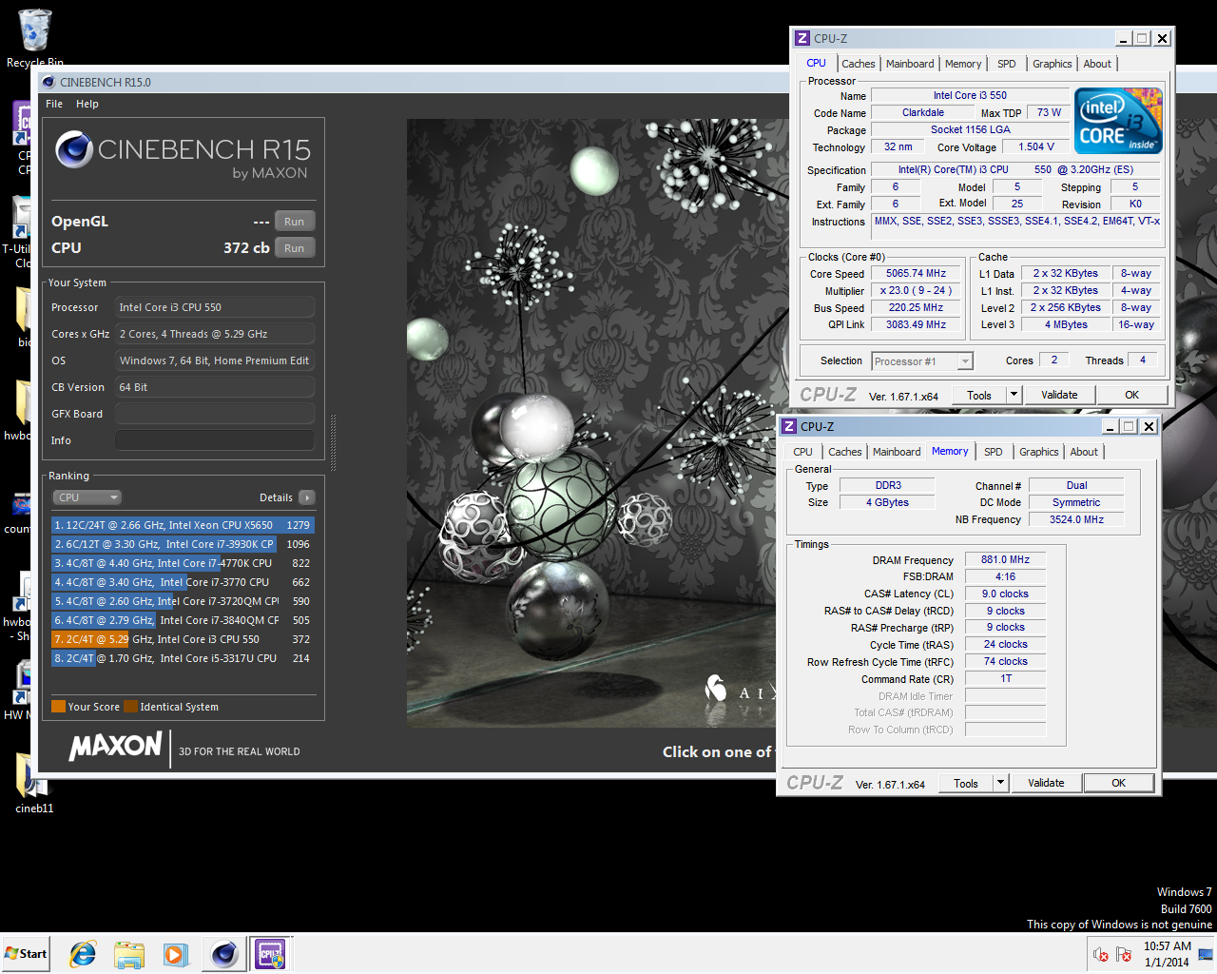
Task: Select ranking row Core i7-4770K
Action: point(183,563)
